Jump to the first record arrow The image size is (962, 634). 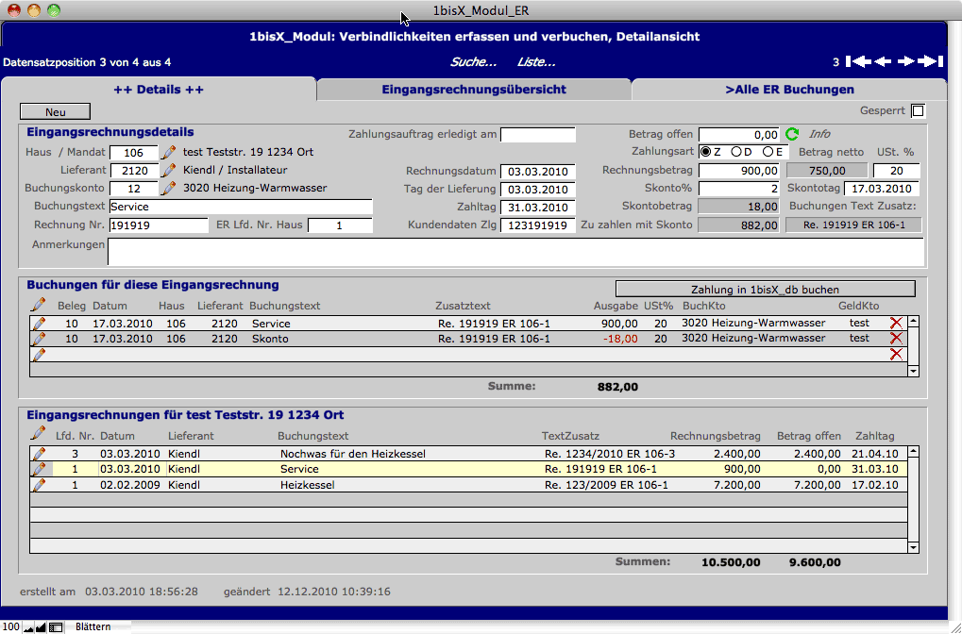(858, 62)
